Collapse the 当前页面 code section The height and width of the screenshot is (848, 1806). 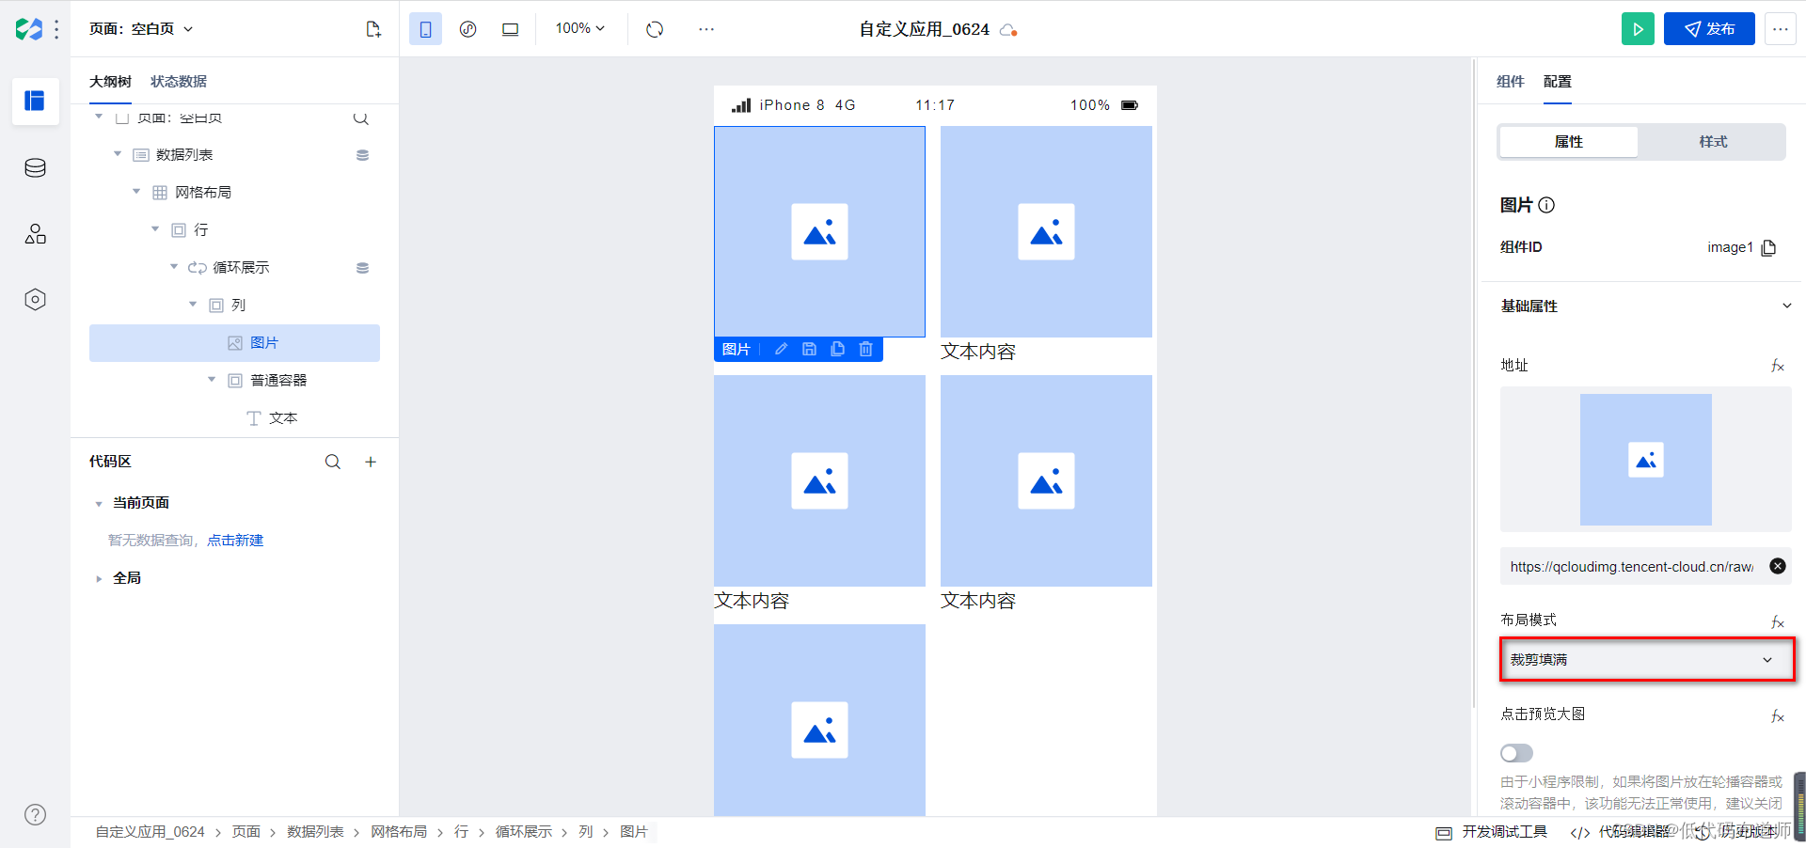pos(99,504)
